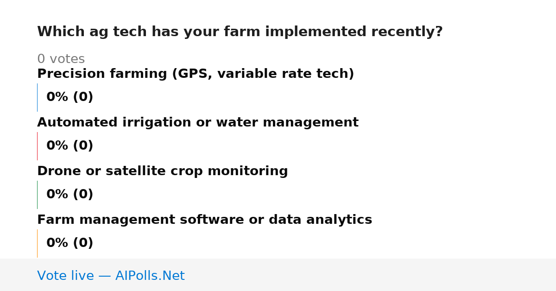This screenshot has width=556, height=291.
Task: Click the red Automated irrigation result bar
Action: click(37, 146)
